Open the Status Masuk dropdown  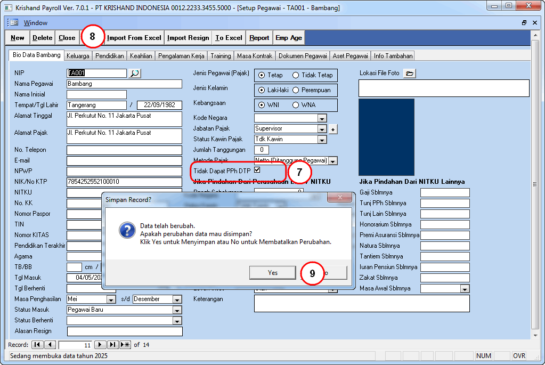click(x=177, y=310)
